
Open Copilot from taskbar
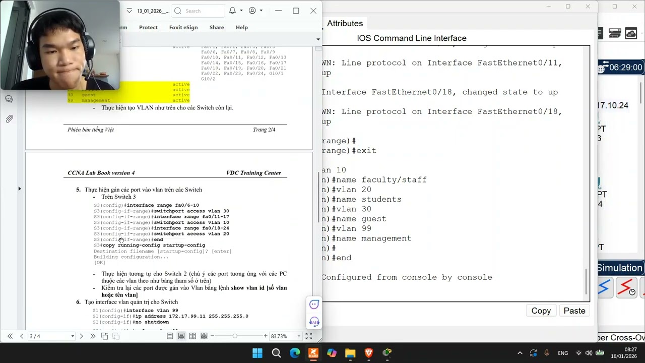[x=332, y=353]
